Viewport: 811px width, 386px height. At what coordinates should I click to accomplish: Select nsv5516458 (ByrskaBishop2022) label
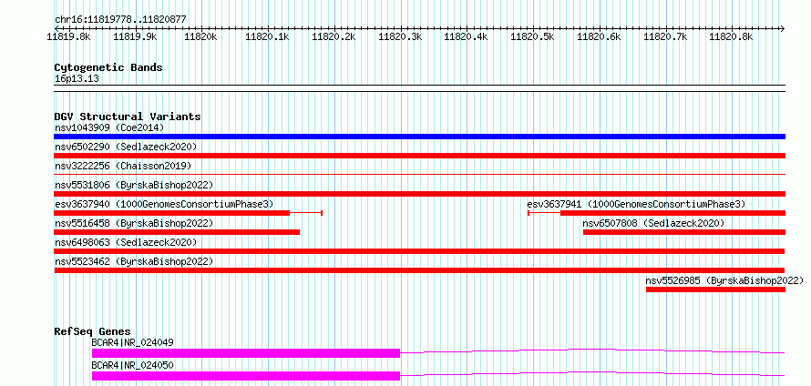point(134,223)
